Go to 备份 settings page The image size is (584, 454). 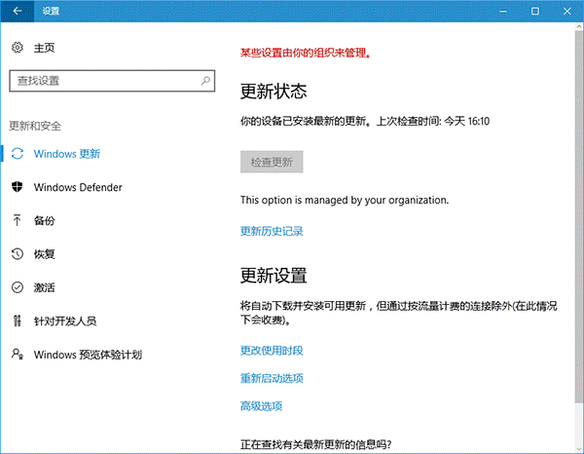click(x=45, y=220)
